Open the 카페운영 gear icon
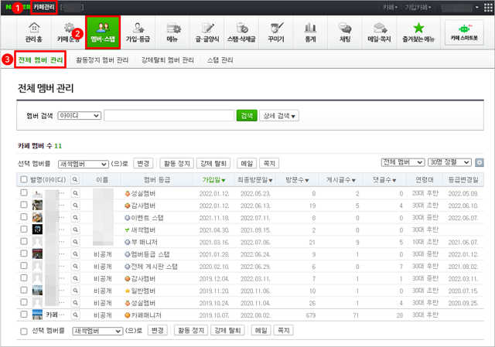The width and height of the screenshot is (495, 347). pyautogui.click(x=69, y=28)
